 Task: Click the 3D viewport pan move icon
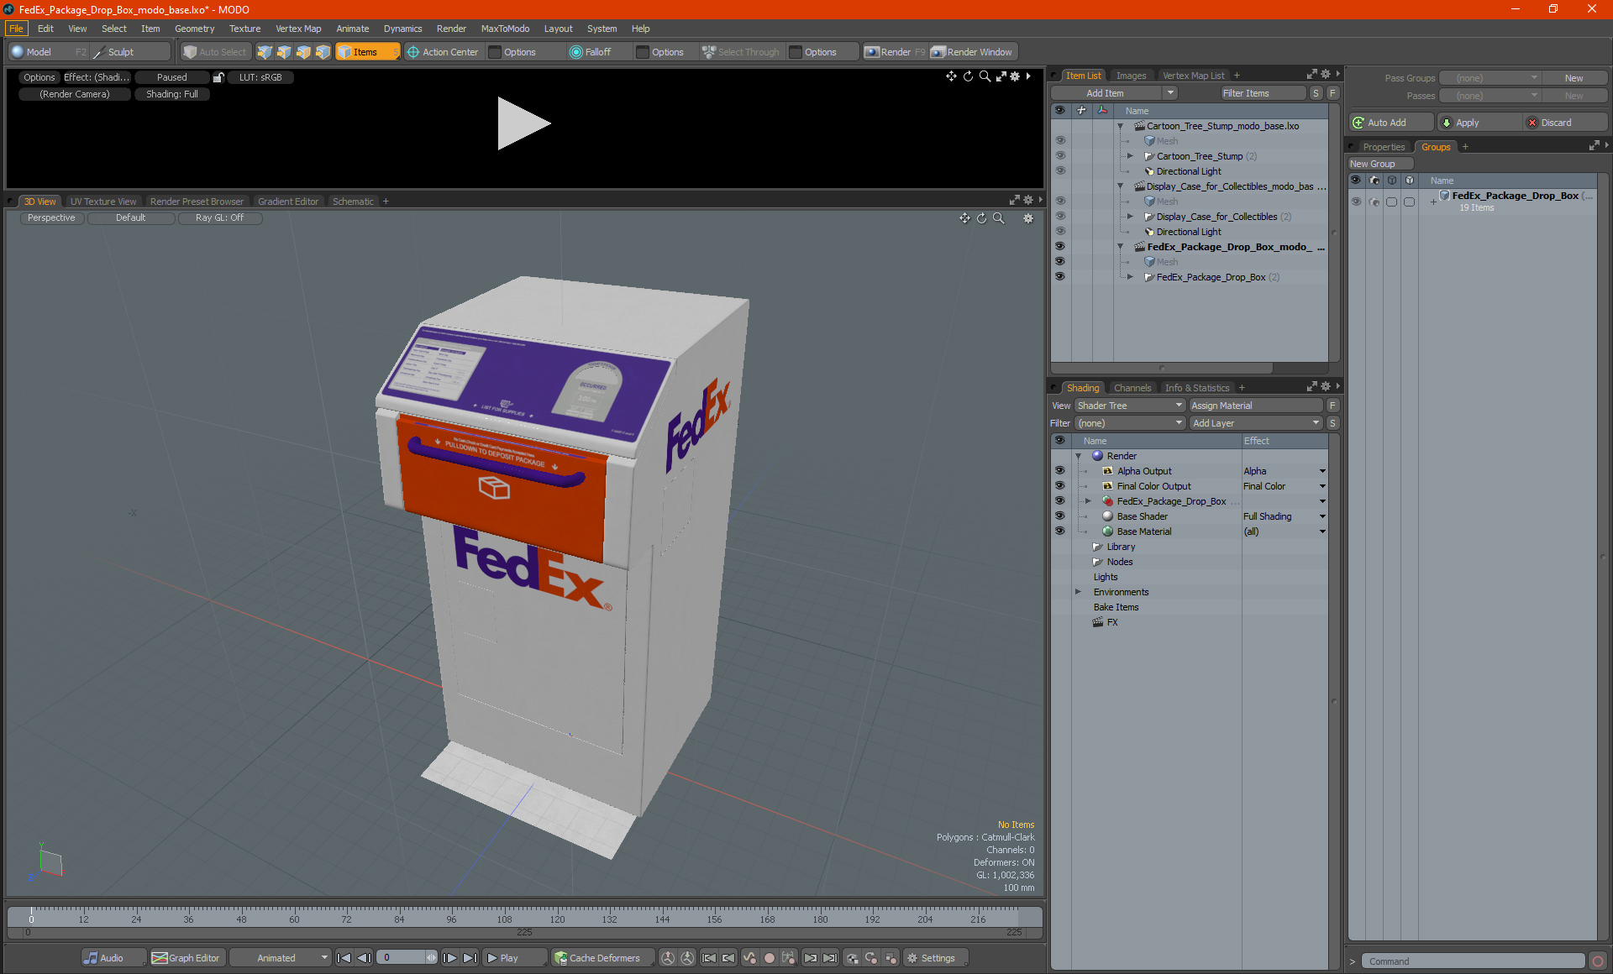(964, 218)
